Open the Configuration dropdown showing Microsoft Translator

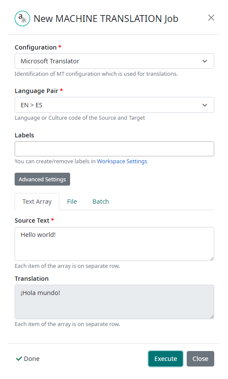(x=114, y=61)
